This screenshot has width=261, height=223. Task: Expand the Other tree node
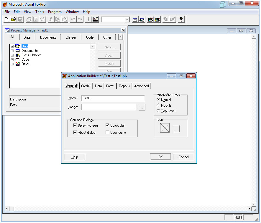(x=12, y=64)
